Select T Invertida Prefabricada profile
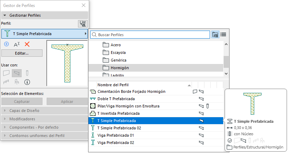The image size is (288, 153). pyautogui.click(x=156, y=113)
